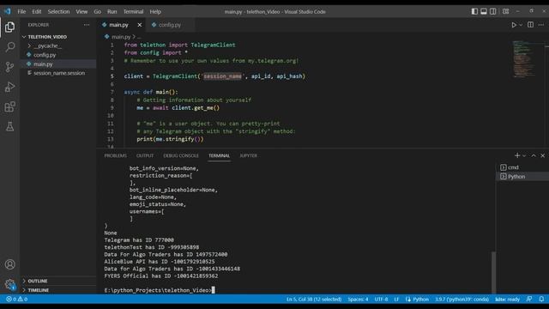The width and height of the screenshot is (549, 309).
Task: Open the Search view icon
Action: (x=9, y=47)
